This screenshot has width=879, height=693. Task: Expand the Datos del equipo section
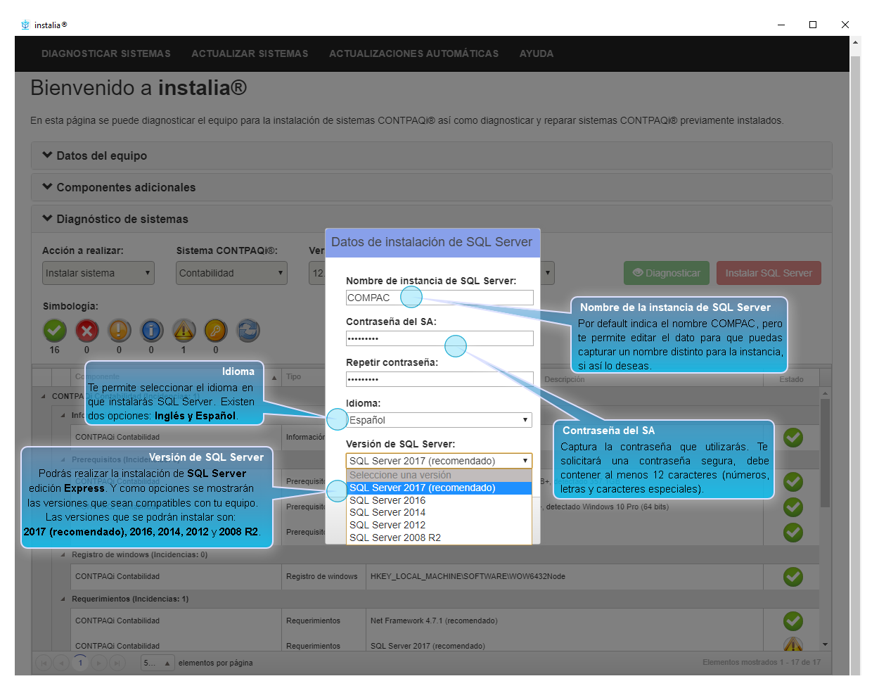point(432,155)
